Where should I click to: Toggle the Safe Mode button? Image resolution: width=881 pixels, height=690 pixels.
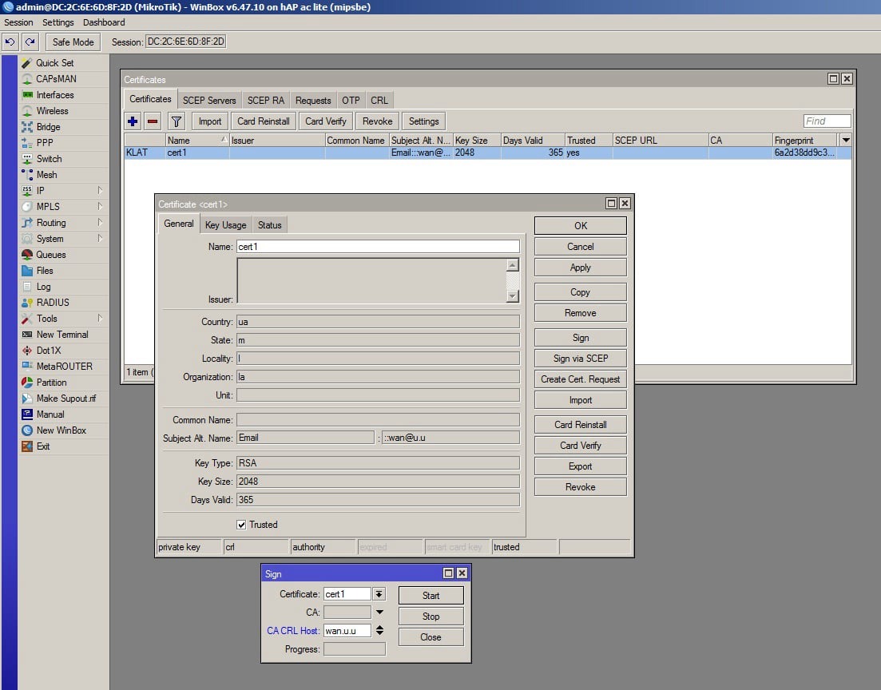coord(73,42)
